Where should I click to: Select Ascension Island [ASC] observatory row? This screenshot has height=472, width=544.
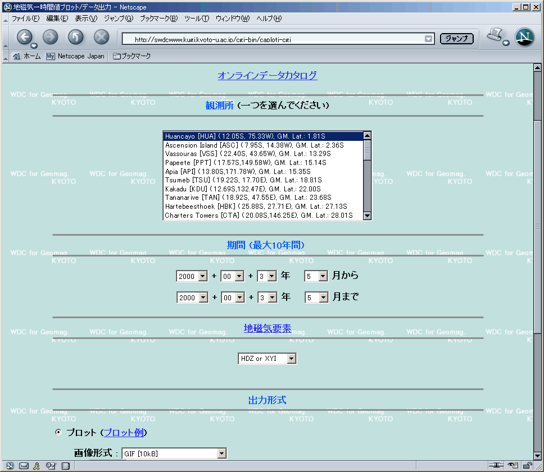point(263,145)
